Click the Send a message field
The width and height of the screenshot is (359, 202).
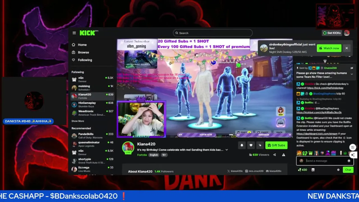click(x=325, y=161)
